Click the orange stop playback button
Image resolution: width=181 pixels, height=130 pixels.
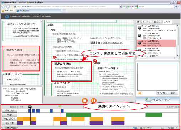point(85,101)
